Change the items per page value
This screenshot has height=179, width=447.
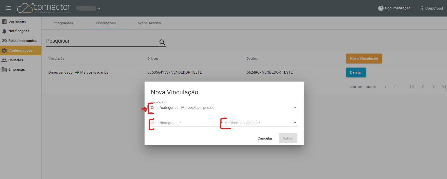tap(373, 87)
